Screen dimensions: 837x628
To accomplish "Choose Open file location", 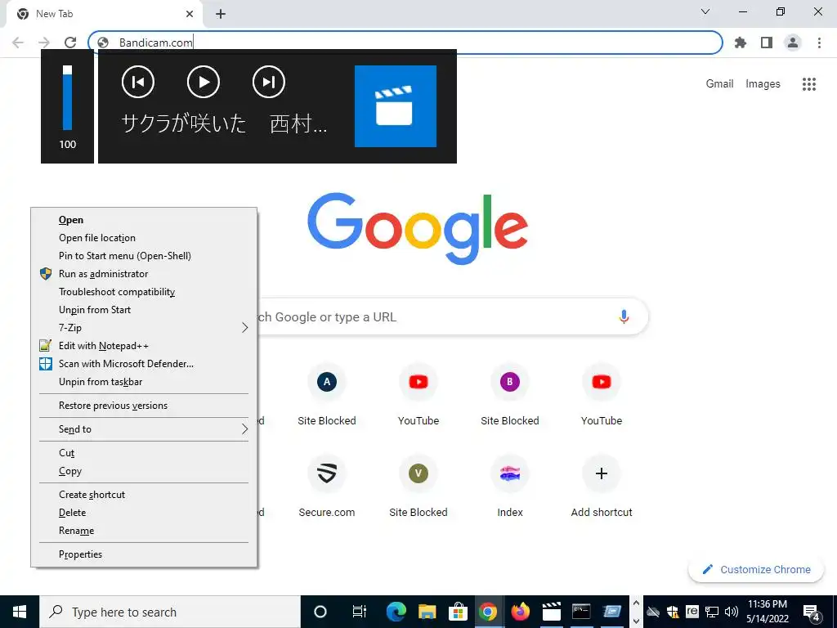I will tap(144, 238).
